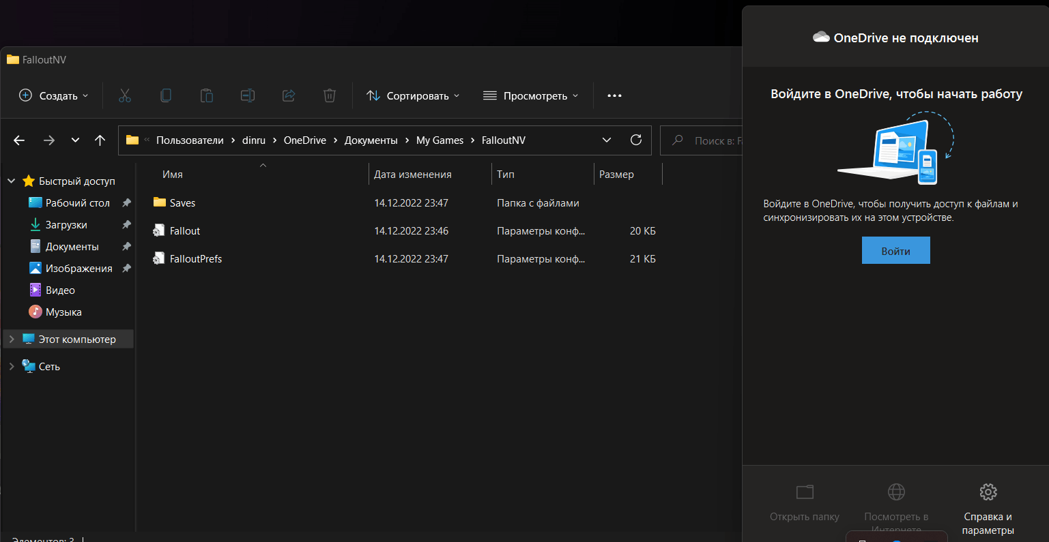Select 'Музыка' in the sidebar
Screen dimensions: 1049x542
click(63, 312)
